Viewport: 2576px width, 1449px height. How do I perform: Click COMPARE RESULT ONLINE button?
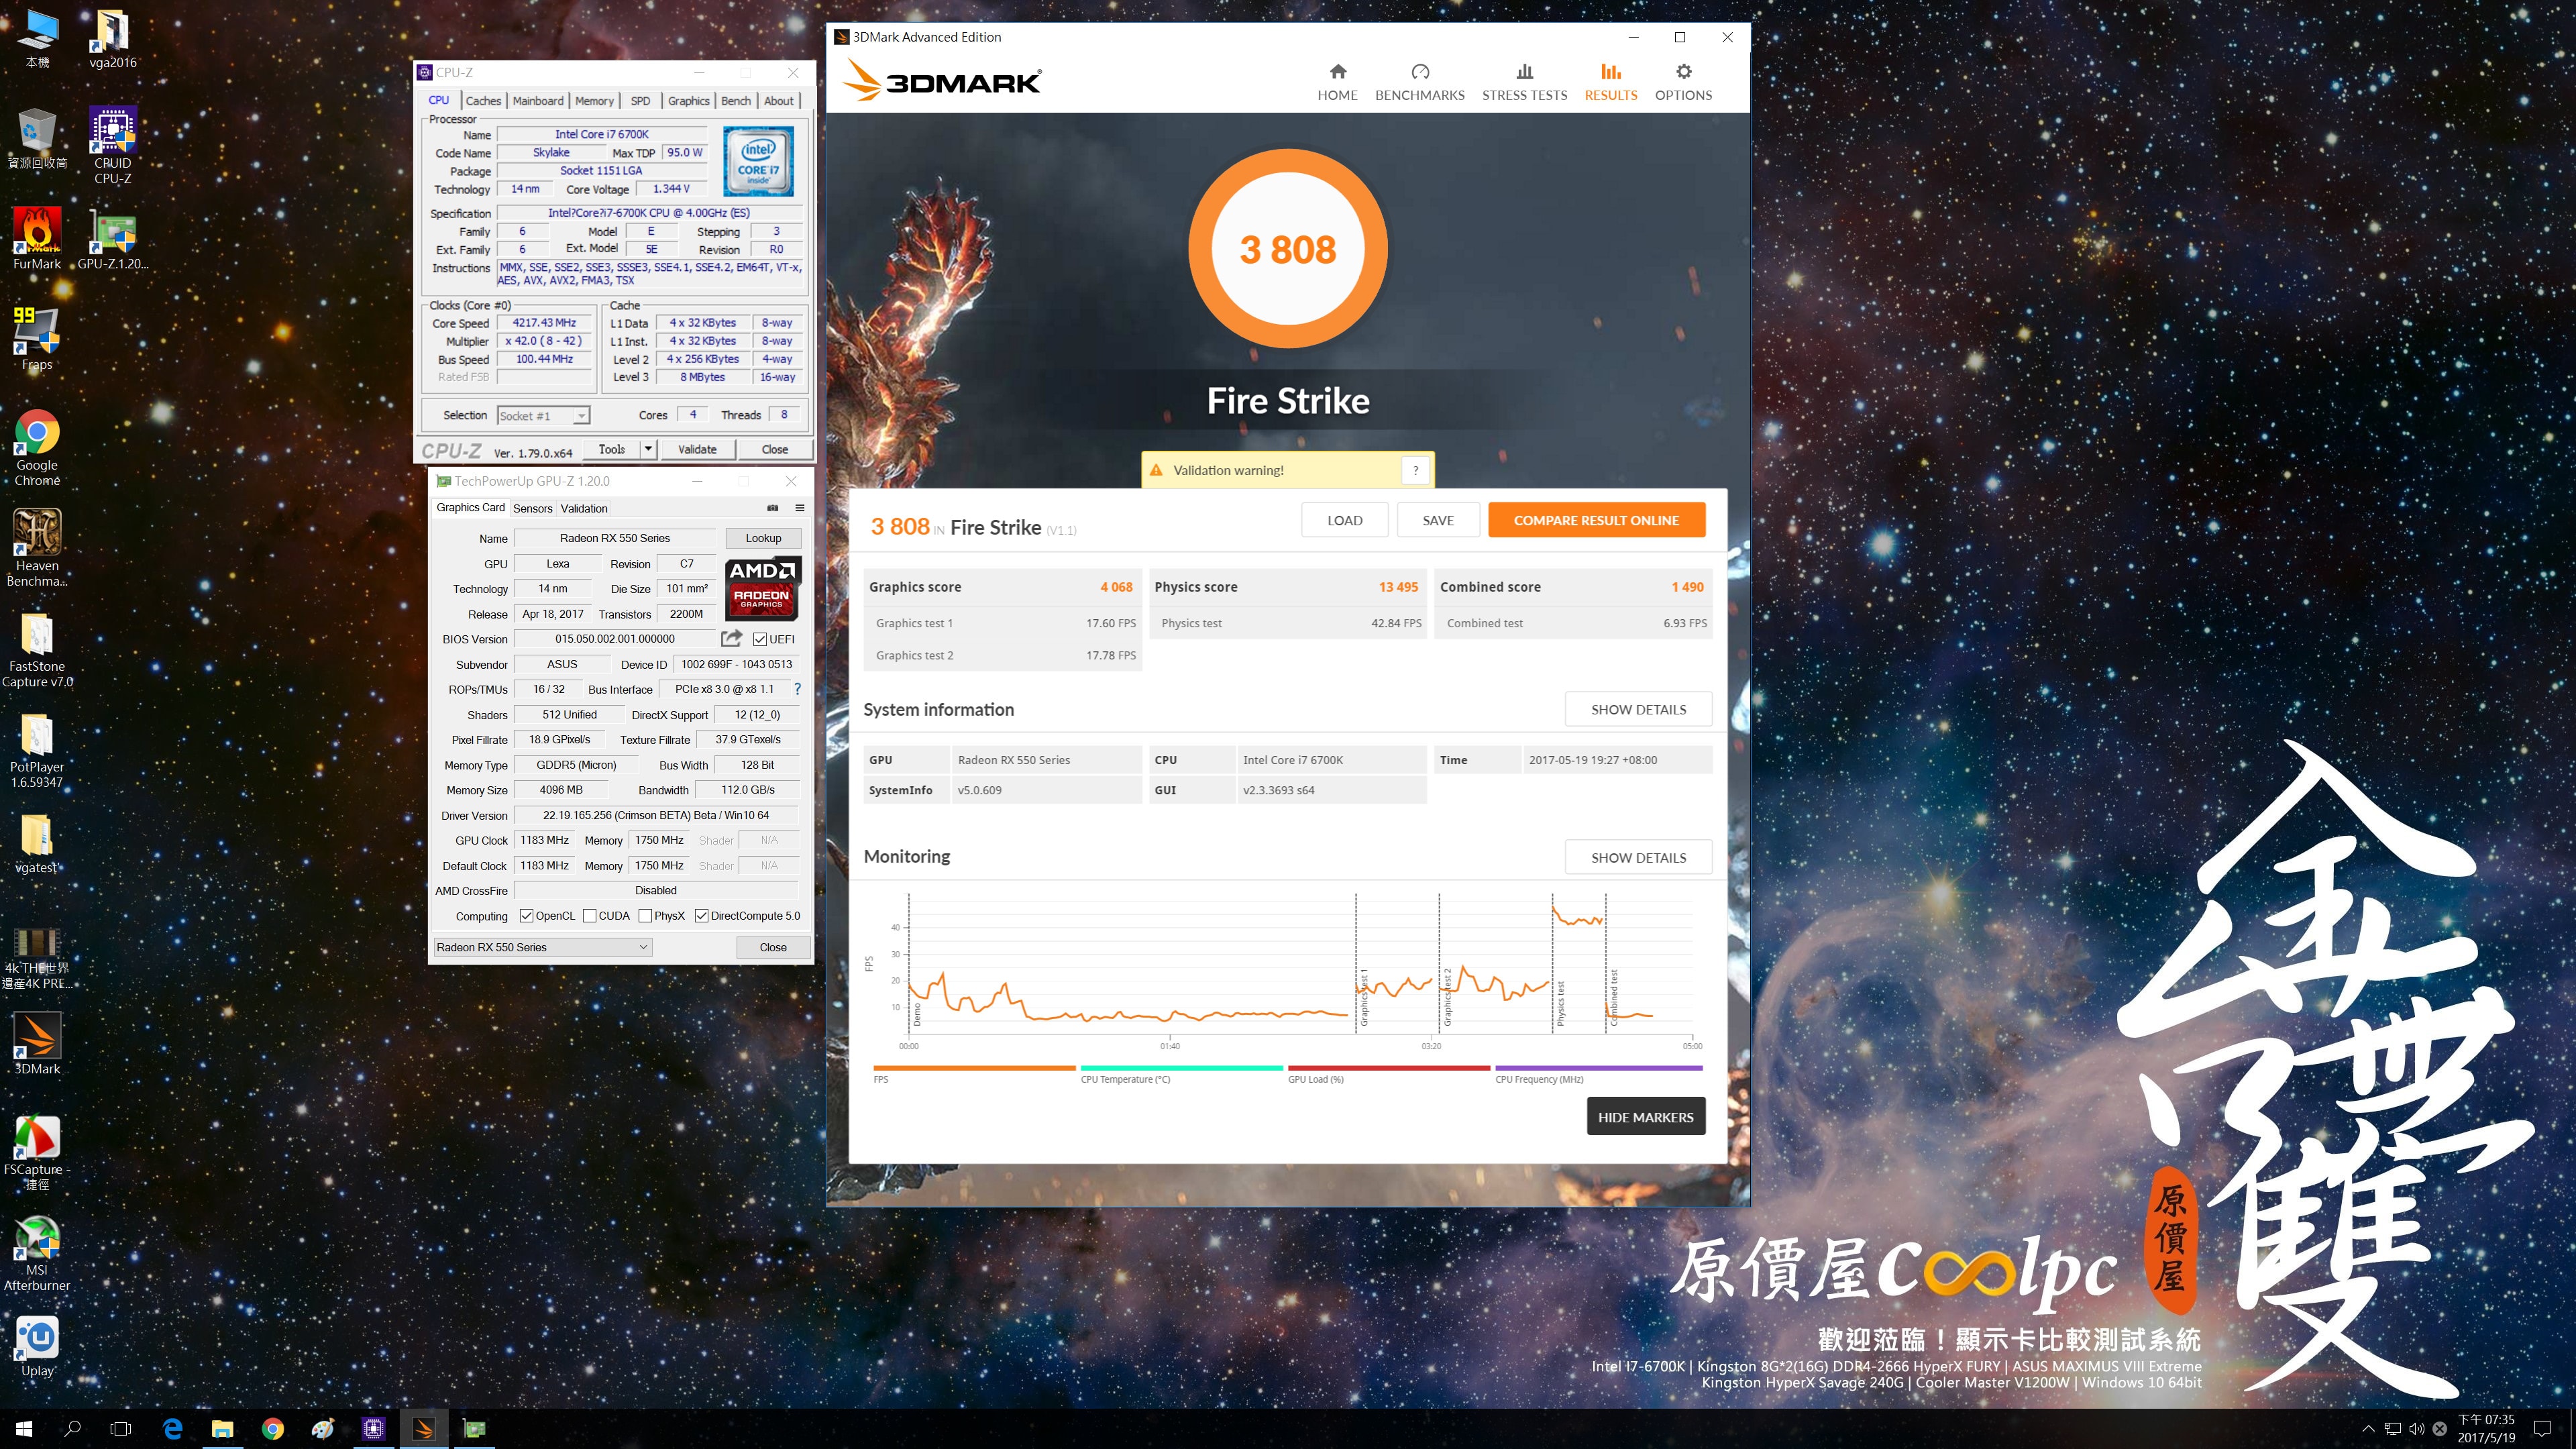pyautogui.click(x=1596, y=520)
